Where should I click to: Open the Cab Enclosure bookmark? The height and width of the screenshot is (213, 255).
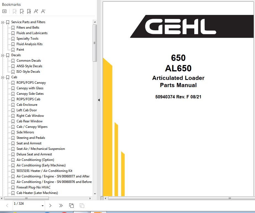tap(27, 105)
